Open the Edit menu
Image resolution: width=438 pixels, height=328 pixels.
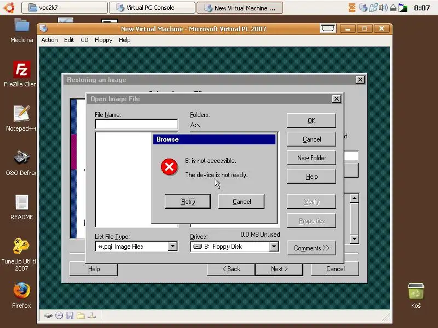(69, 40)
